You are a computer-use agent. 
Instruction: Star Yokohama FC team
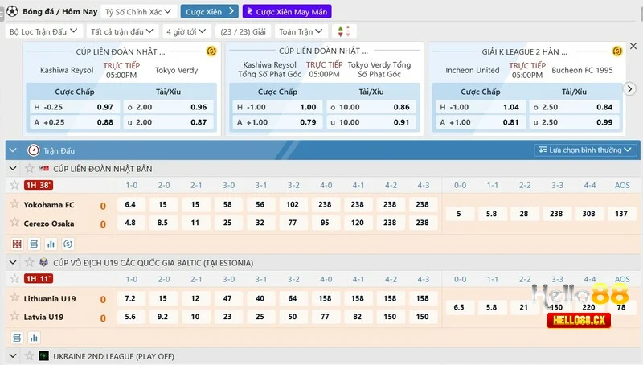[x=14, y=204]
